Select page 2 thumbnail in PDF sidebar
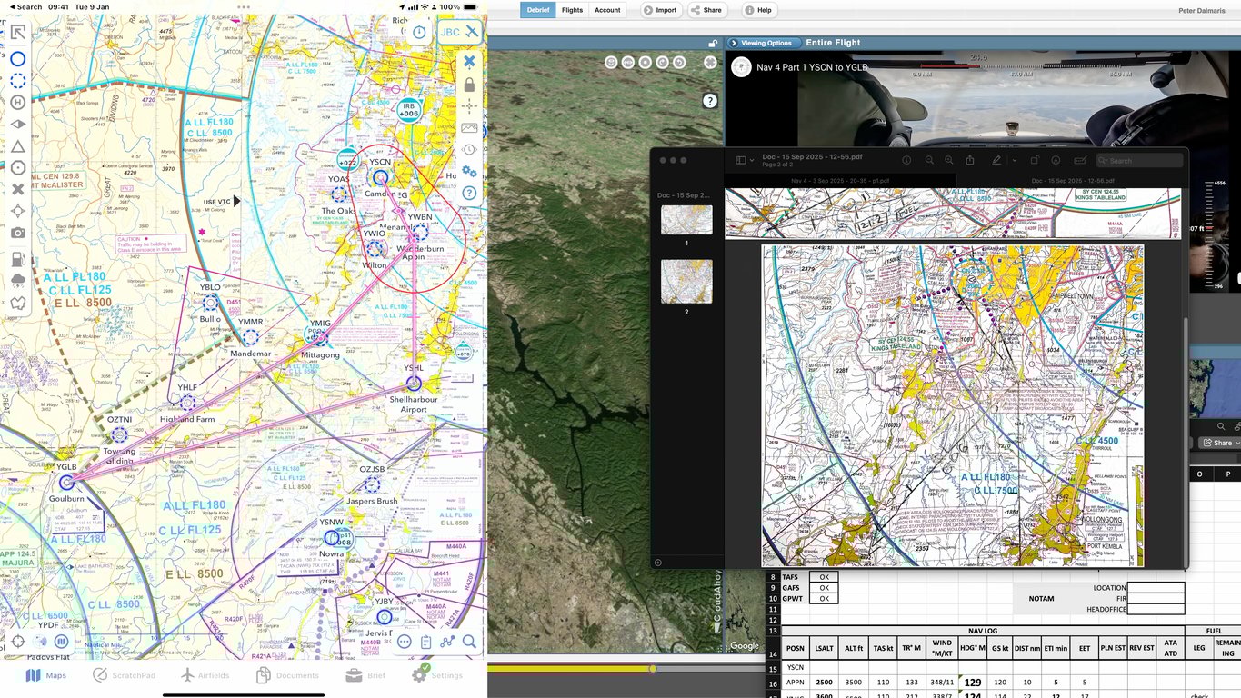The height and width of the screenshot is (698, 1241). pyautogui.click(x=686, y=282)
